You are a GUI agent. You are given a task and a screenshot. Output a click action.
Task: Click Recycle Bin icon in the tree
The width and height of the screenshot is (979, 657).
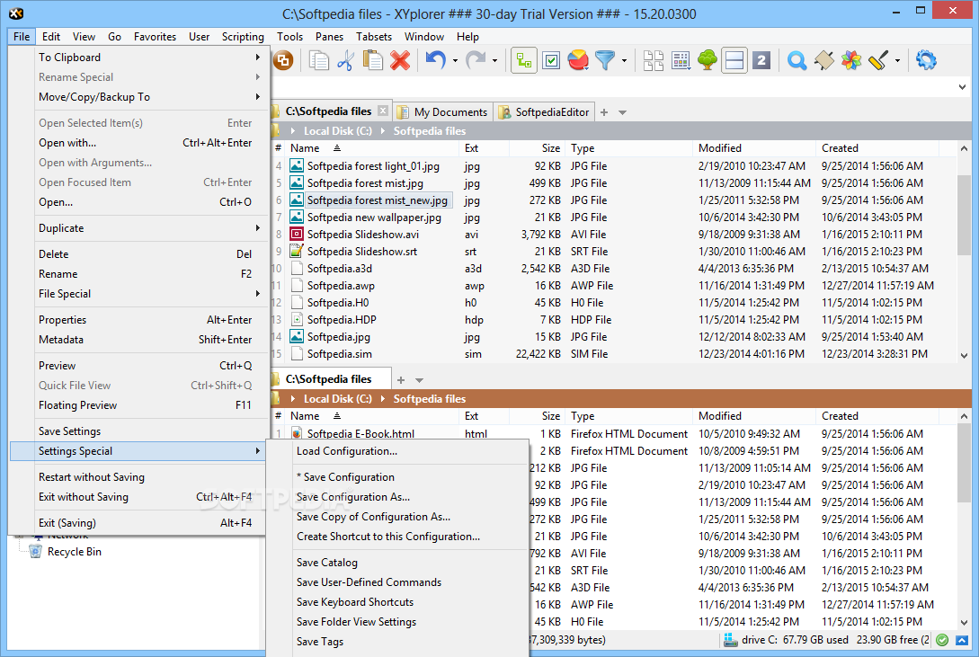(x=36, y=552)
